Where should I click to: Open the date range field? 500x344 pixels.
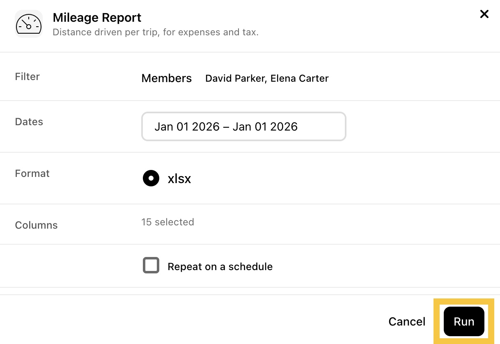pyautogui.click(x=244, y=126)
